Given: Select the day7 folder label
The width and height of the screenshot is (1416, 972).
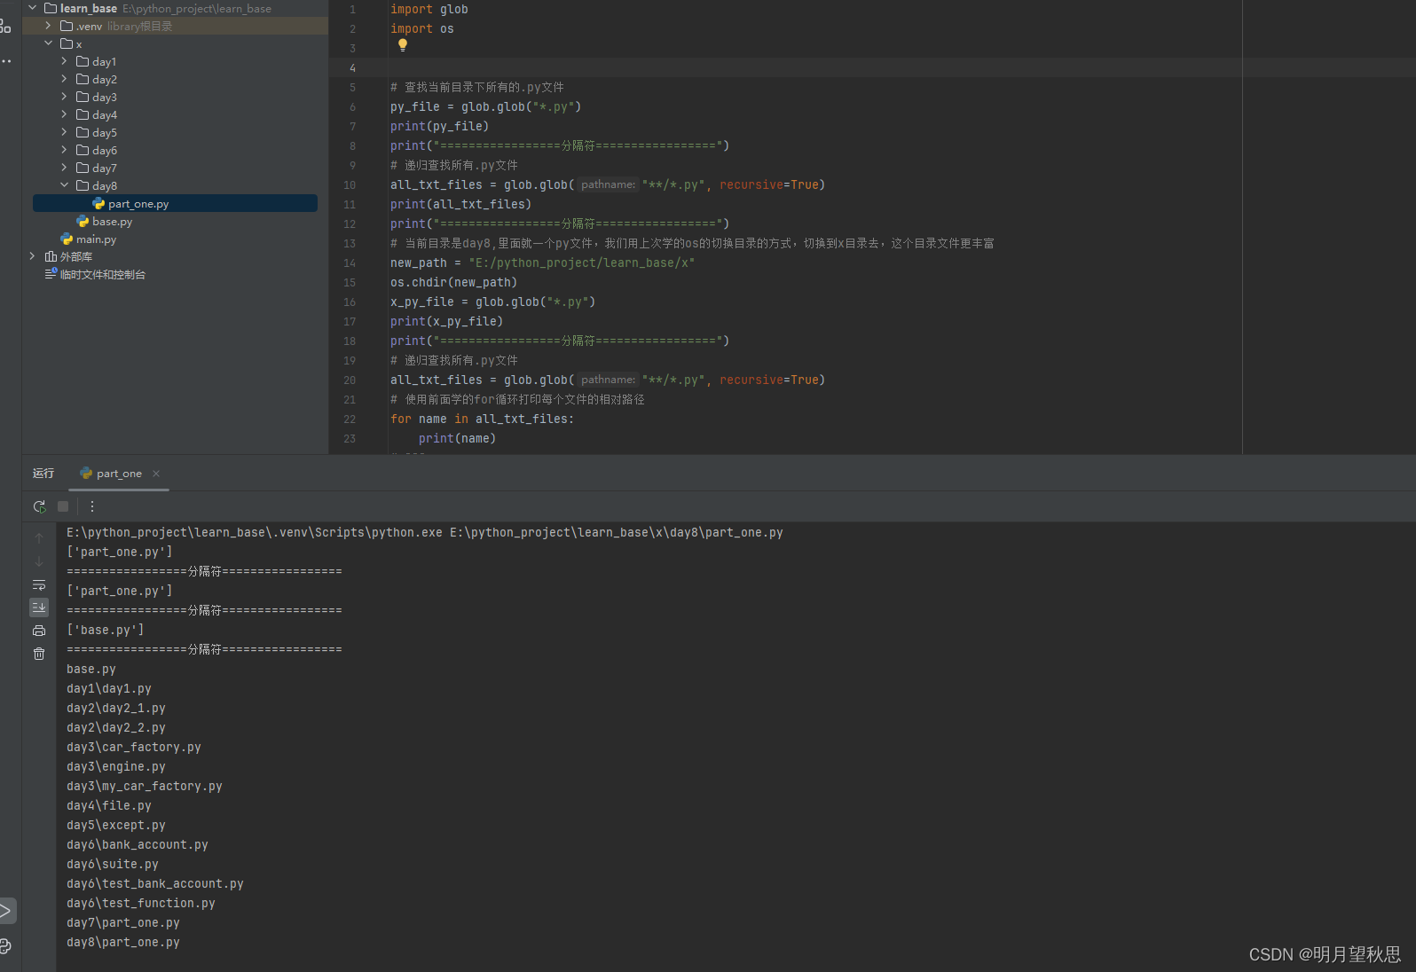Looking at the screenshot, I should click(x=105, y=169).
